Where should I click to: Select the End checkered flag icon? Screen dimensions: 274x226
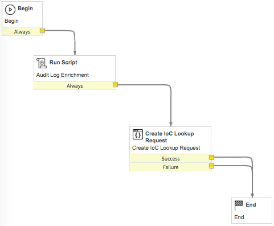[239, 206]
